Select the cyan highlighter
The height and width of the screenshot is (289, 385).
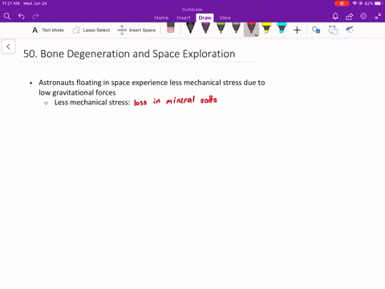point(282,28)
